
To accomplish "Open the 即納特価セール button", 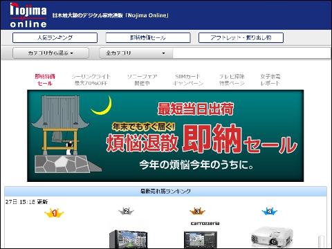I will point(148,37).
